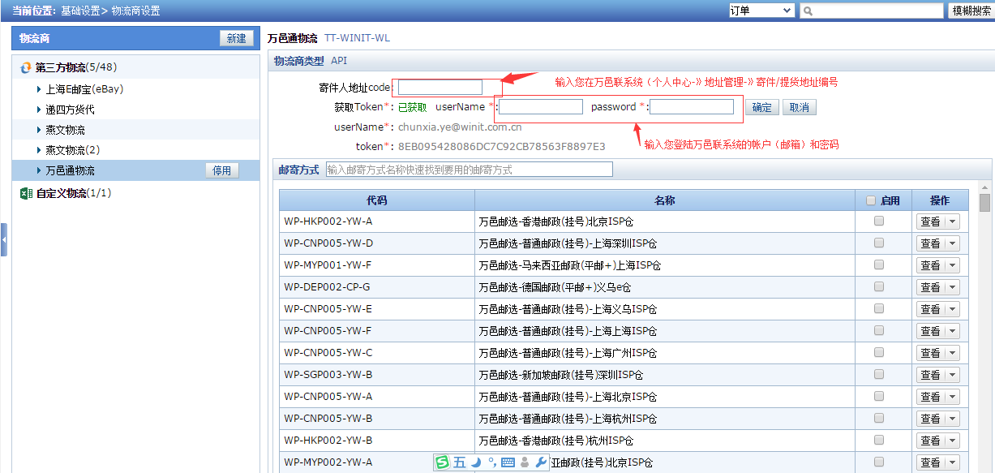This screenshot has height=473, width=995.
Task: Click the Sogou input method logo
Action: tap(442, 462)
